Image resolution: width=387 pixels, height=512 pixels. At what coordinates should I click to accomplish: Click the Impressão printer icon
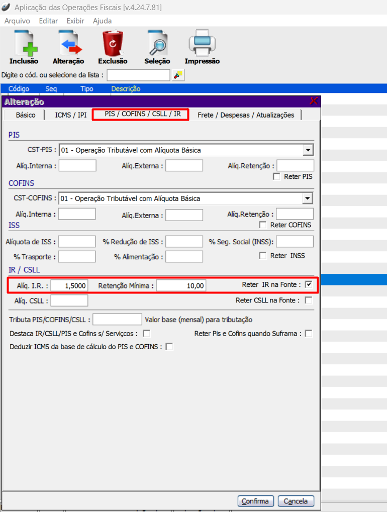click(x=202, y=44)
